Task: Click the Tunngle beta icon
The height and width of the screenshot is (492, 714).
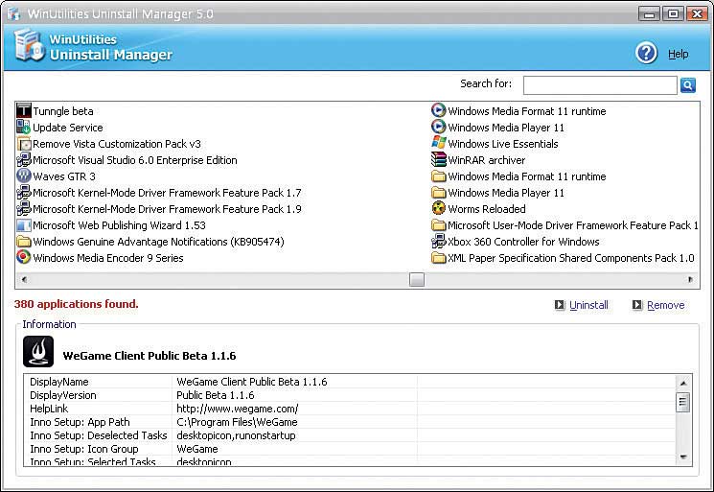Action: 24,110
